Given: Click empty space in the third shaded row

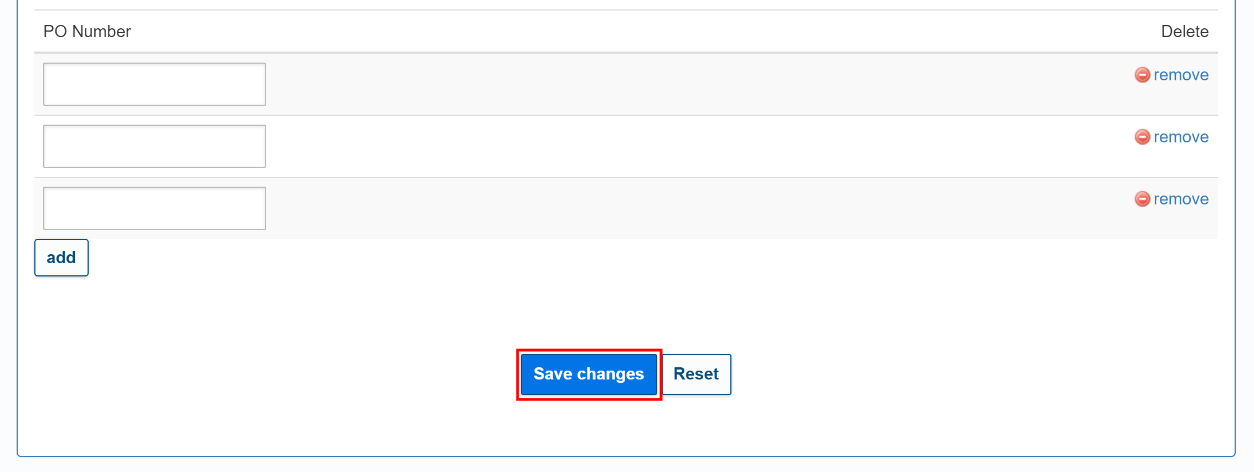Looking at the screenshot, I should click(665, 208).
